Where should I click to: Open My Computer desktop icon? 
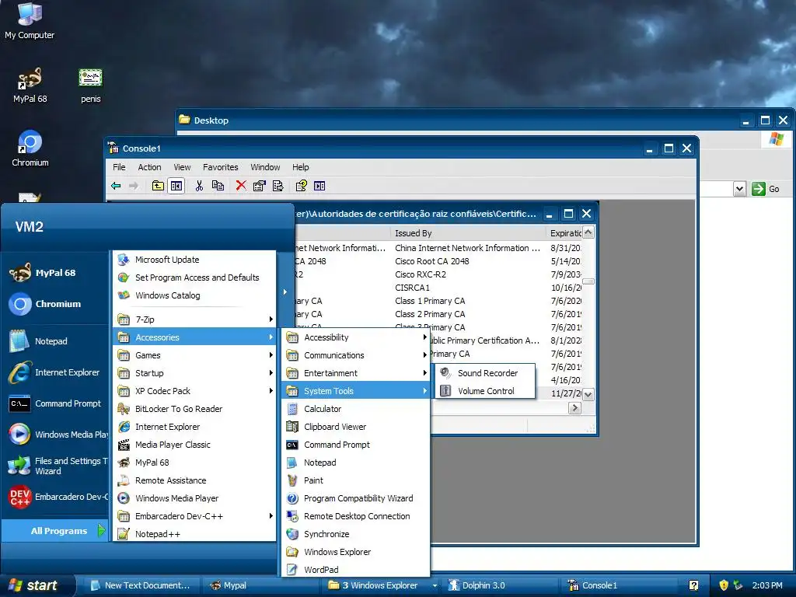30,21
